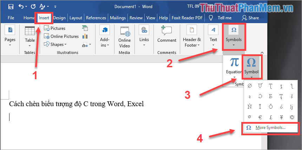Open the Table grid dropdown
This screenshot has width=302, height=150.
click(29, 36)
